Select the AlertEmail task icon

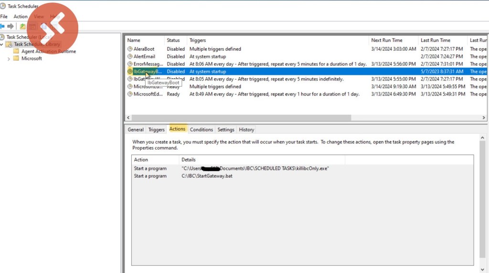click(130, 57)
